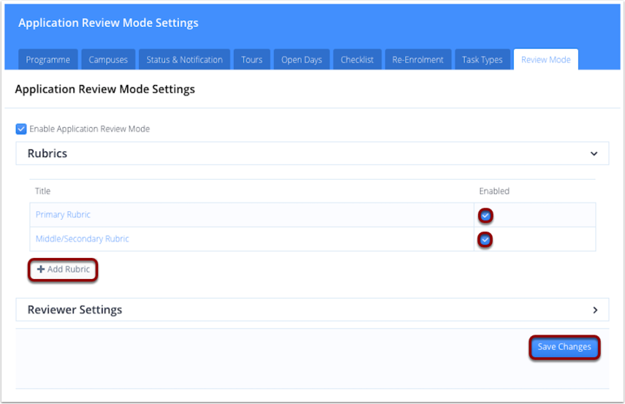
Task: Go to the Tours tab
Action: click(251, 60)
